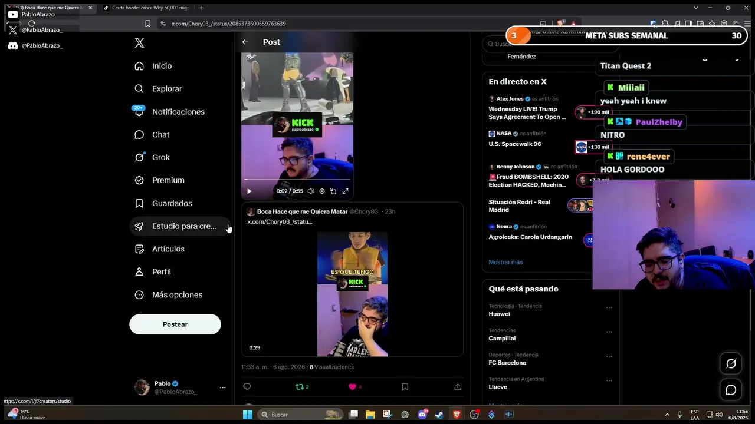The height and width of the screenshot is (424, 755).
Task: Open the X logo home link
Action: tap(139, 43)
